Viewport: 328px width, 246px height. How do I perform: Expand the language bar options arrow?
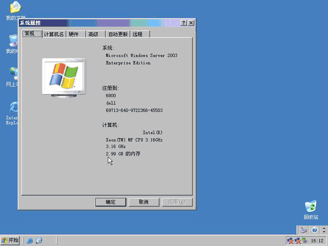324,230
